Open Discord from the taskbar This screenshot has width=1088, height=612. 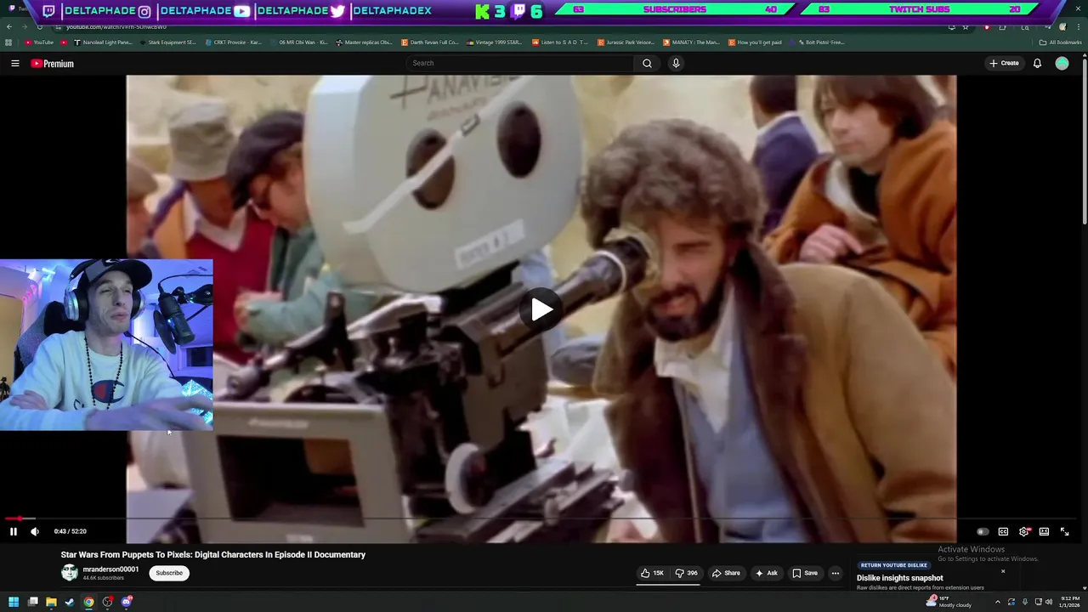127,602
